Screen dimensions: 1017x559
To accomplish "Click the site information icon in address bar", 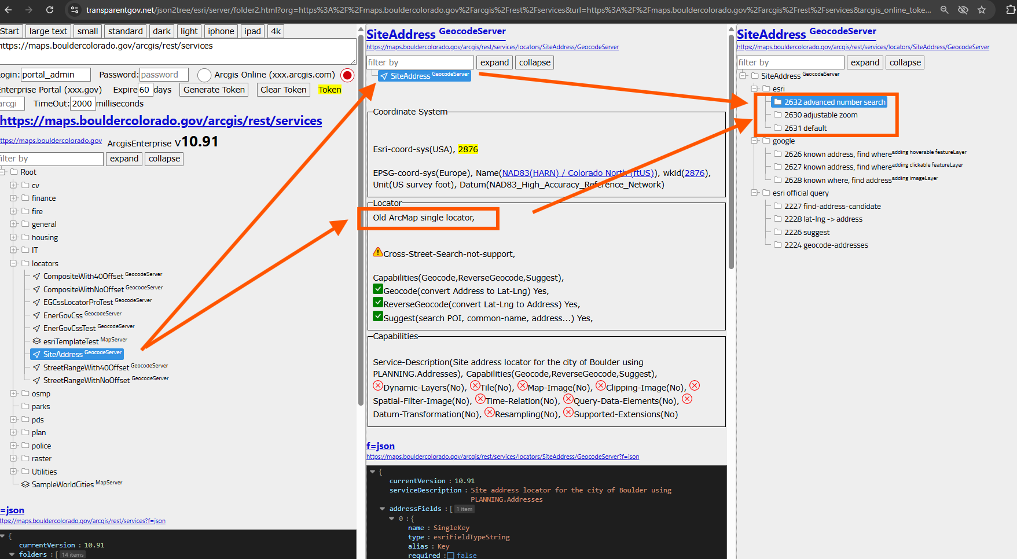I will tap(75, 10).
